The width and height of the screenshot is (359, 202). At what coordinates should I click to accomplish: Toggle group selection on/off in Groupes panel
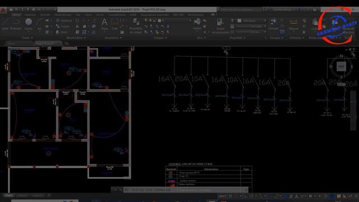(282, 32)
